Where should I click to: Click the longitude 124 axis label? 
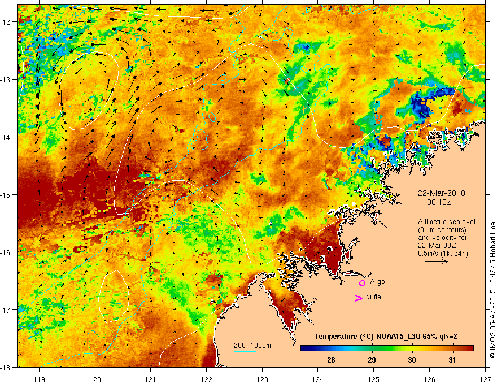317,379
